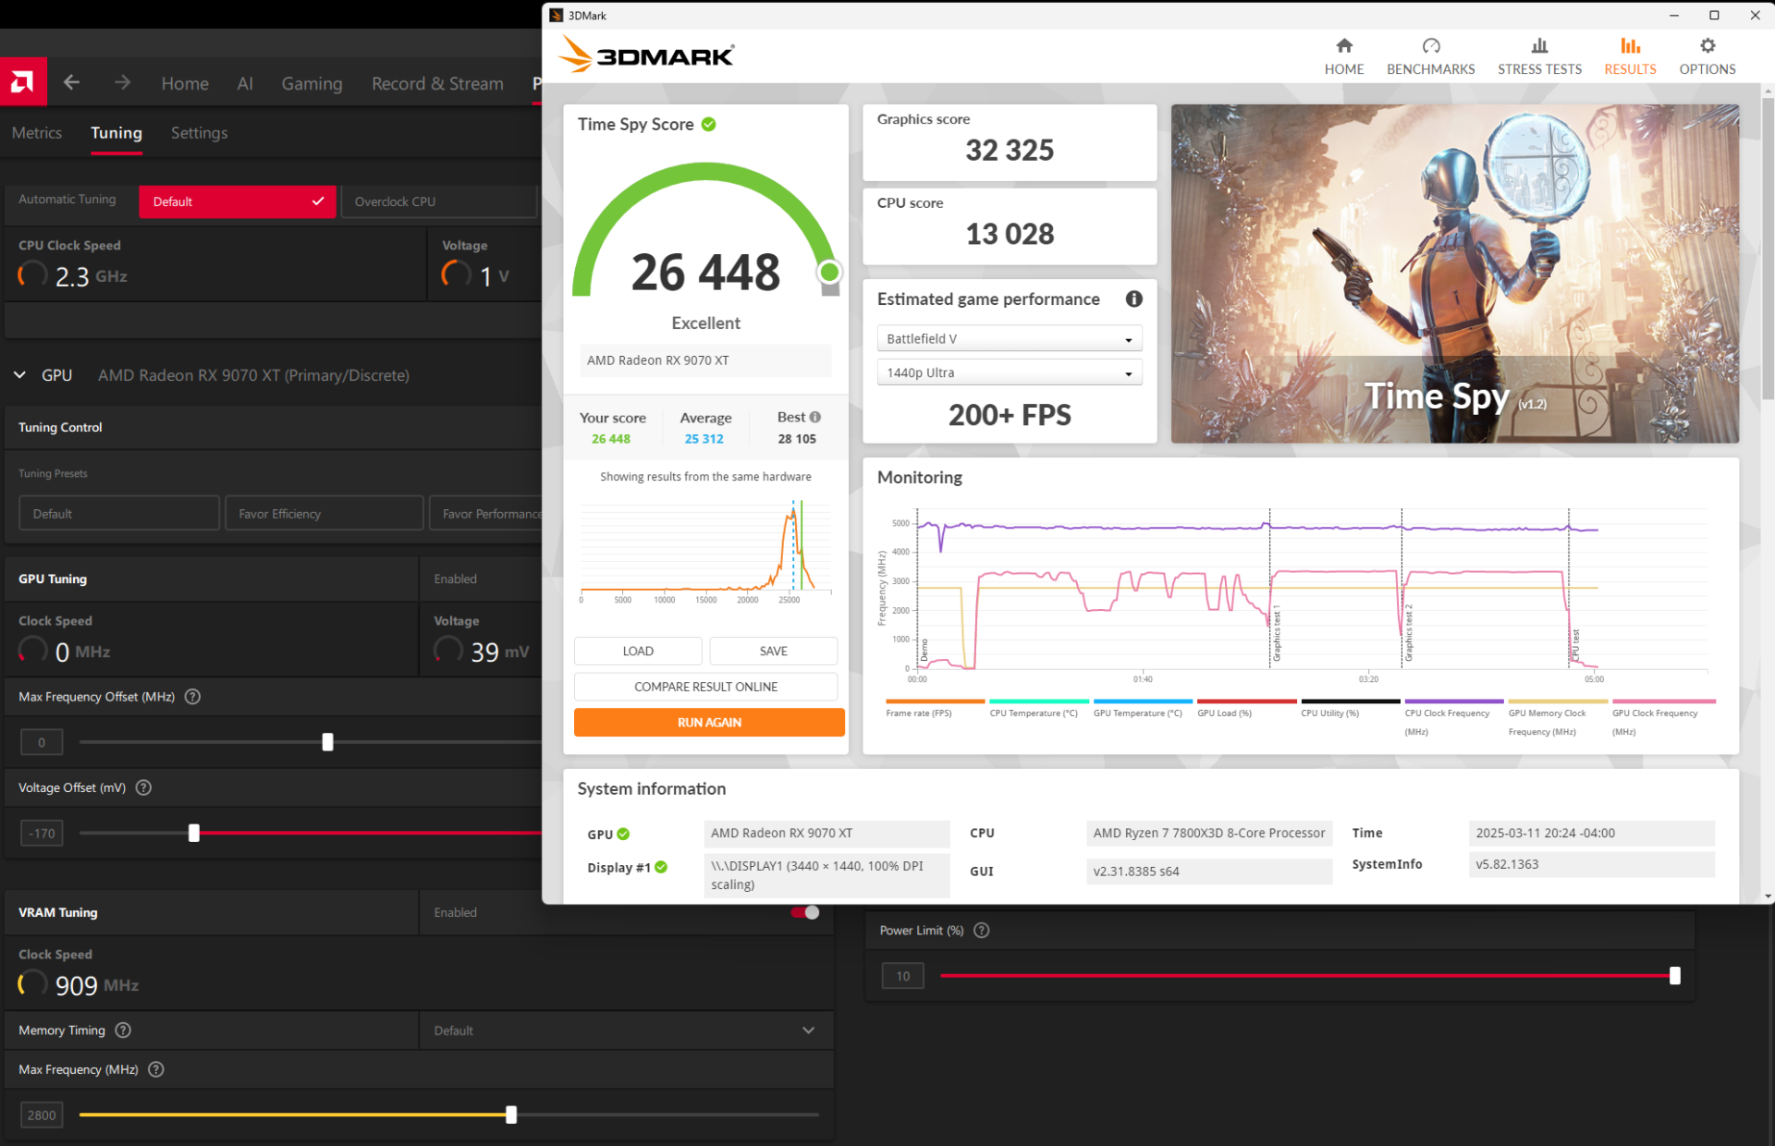This screenshot has height=1146, width=1775.
Task: Click the AMD logo icon
Action: tap(23, 83)
